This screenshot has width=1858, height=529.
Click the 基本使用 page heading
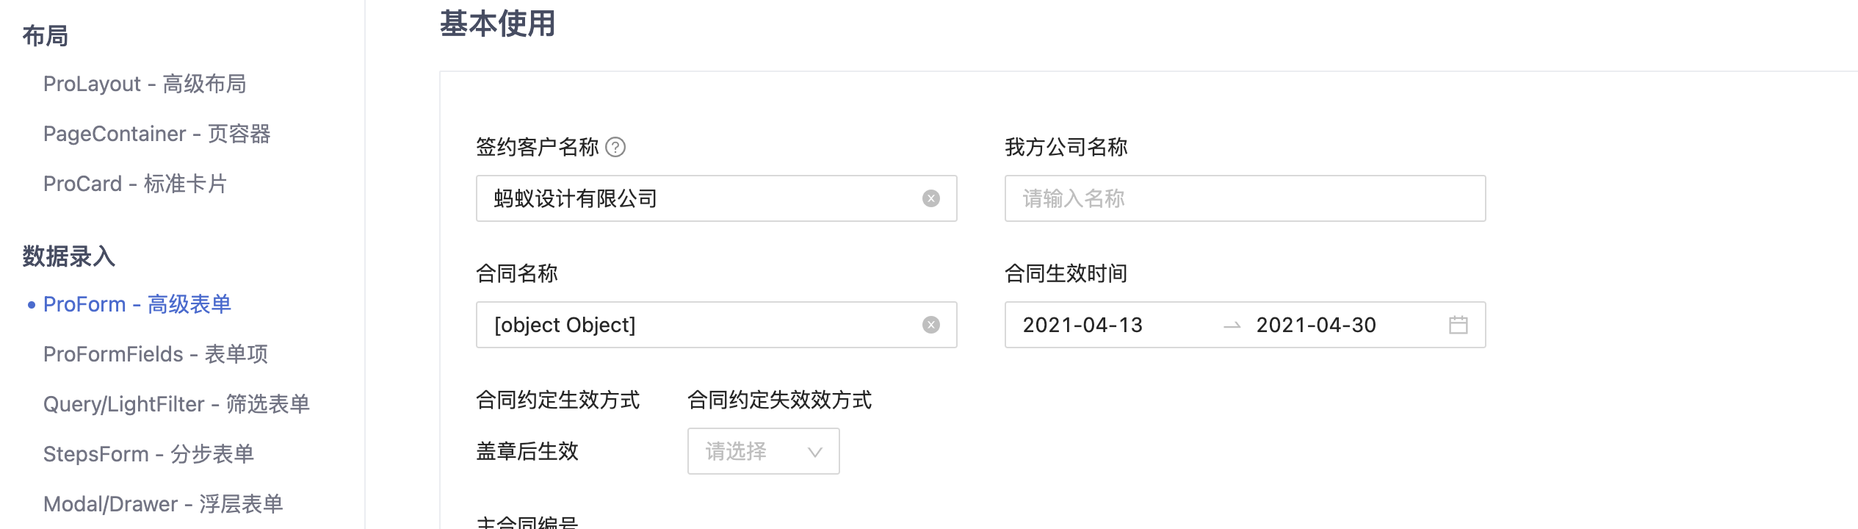[497, 24]
